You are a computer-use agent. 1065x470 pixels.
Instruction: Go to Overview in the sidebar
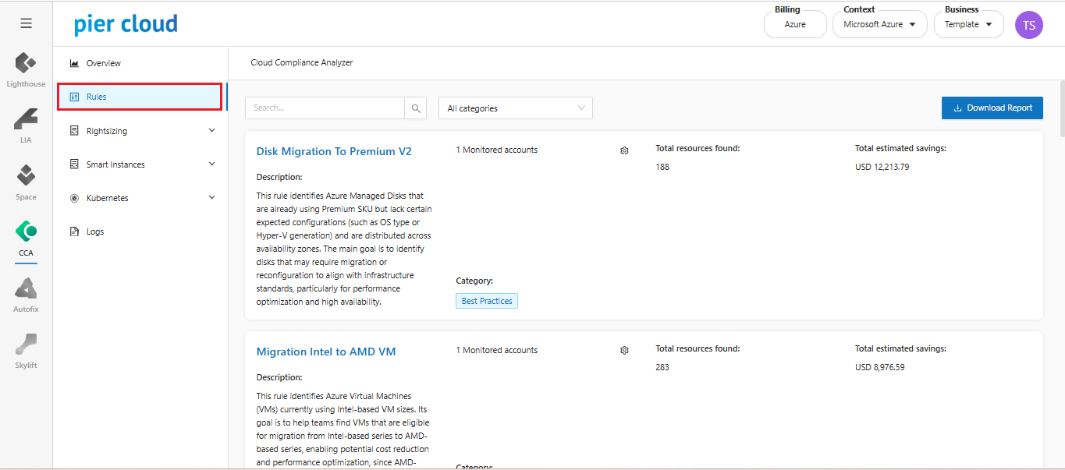point(103,63)
